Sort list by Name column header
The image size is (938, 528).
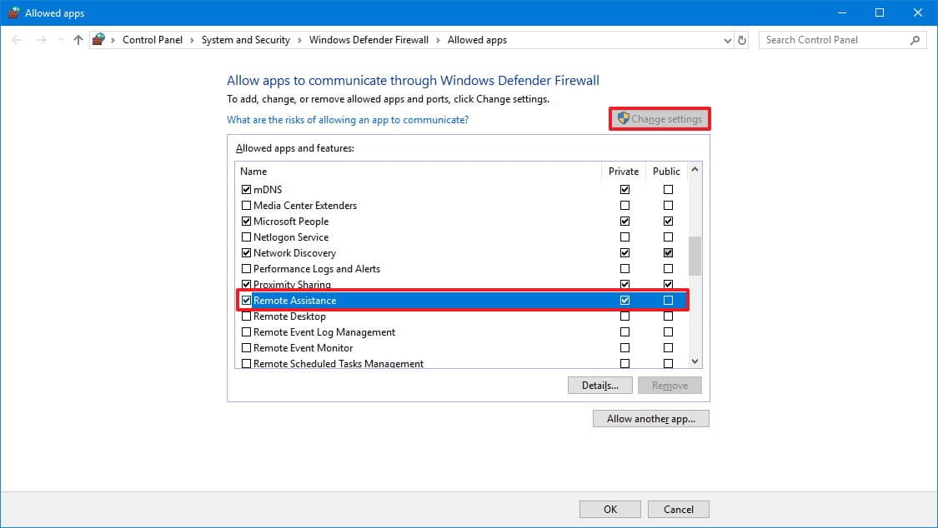click(418, 172)
